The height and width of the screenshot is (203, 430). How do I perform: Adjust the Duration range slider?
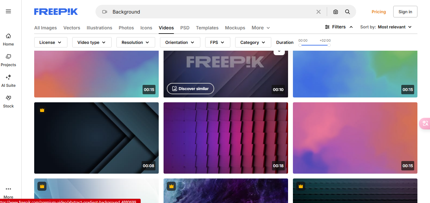[315, 45]
